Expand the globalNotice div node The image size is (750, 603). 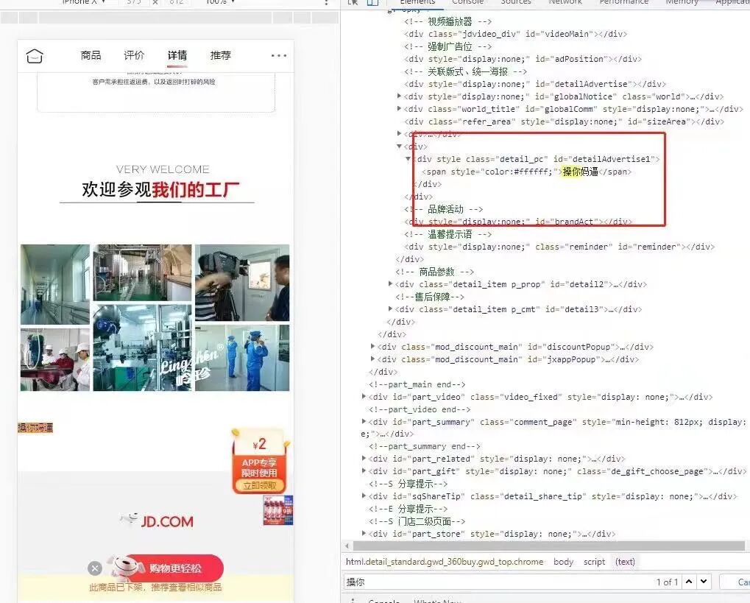click(x=400, y=96)
